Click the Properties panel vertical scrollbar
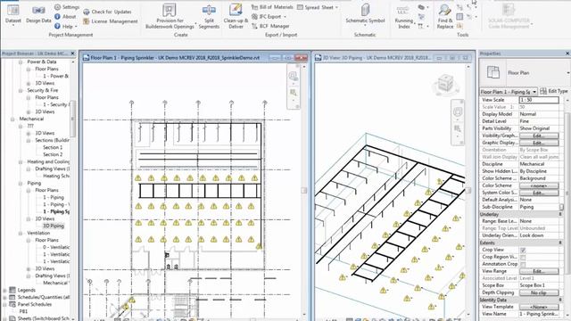This screenshot has height=321, width=571. [567, 193]
